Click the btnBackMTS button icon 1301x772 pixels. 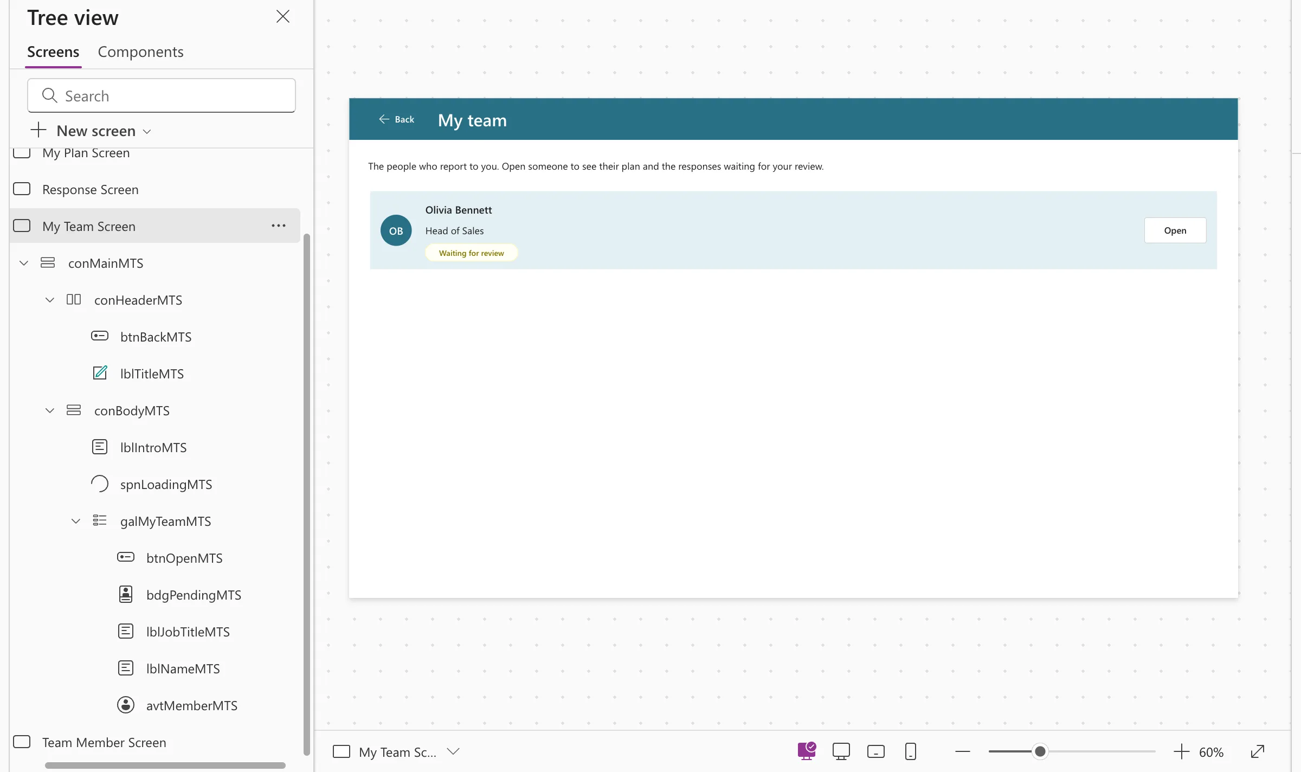click(100, 336)
